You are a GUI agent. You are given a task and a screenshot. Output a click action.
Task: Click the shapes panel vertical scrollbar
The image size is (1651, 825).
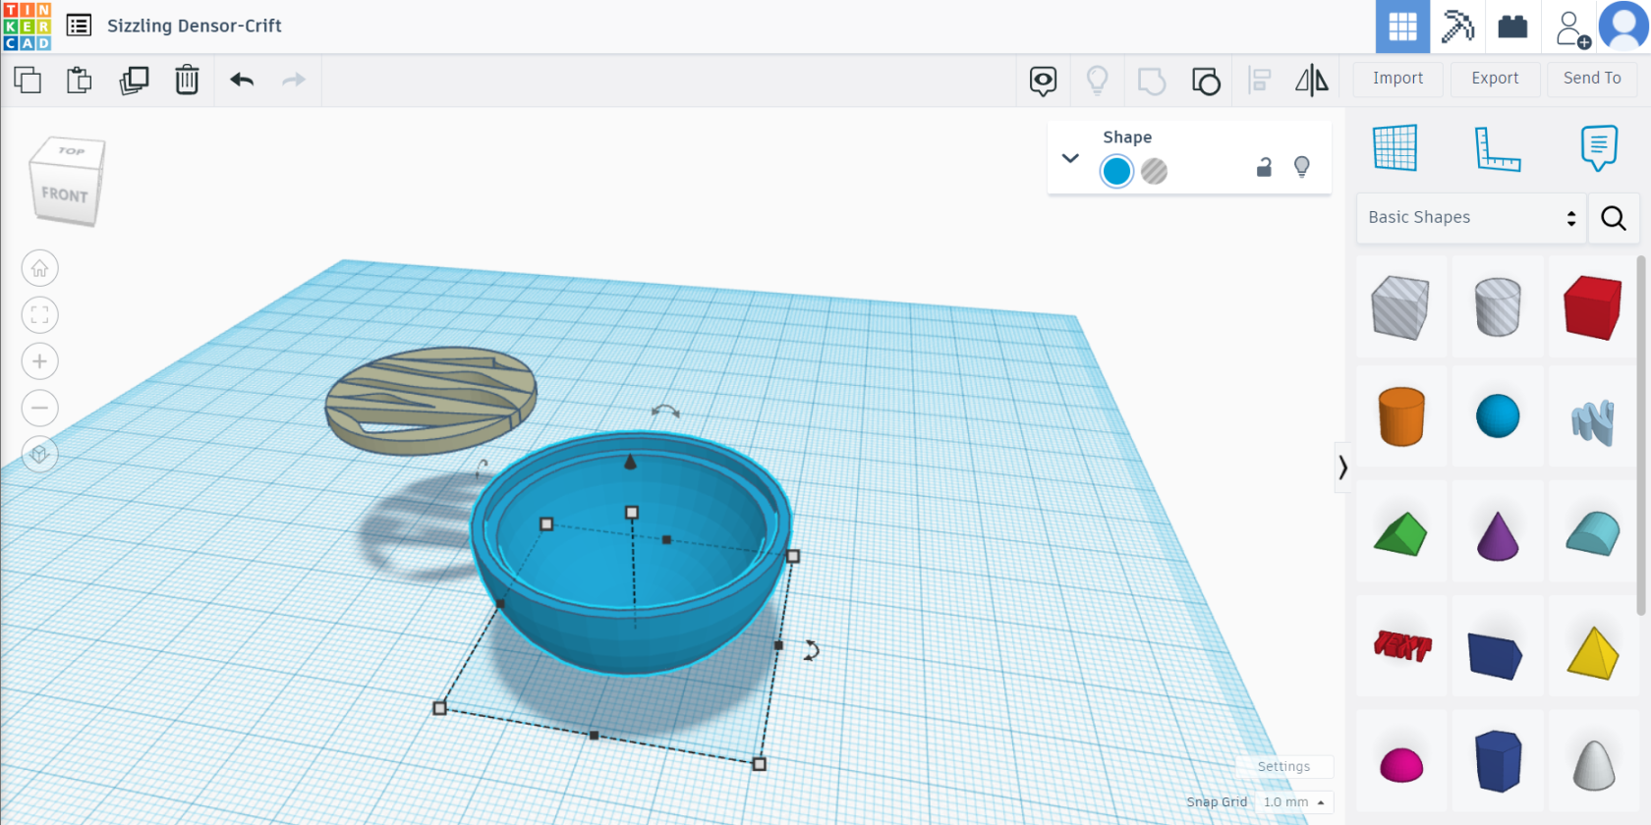[x=1640, y=435]
